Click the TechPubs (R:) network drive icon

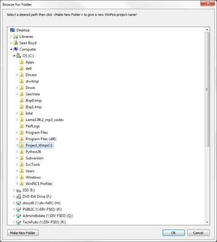click(x=19, y=222)
